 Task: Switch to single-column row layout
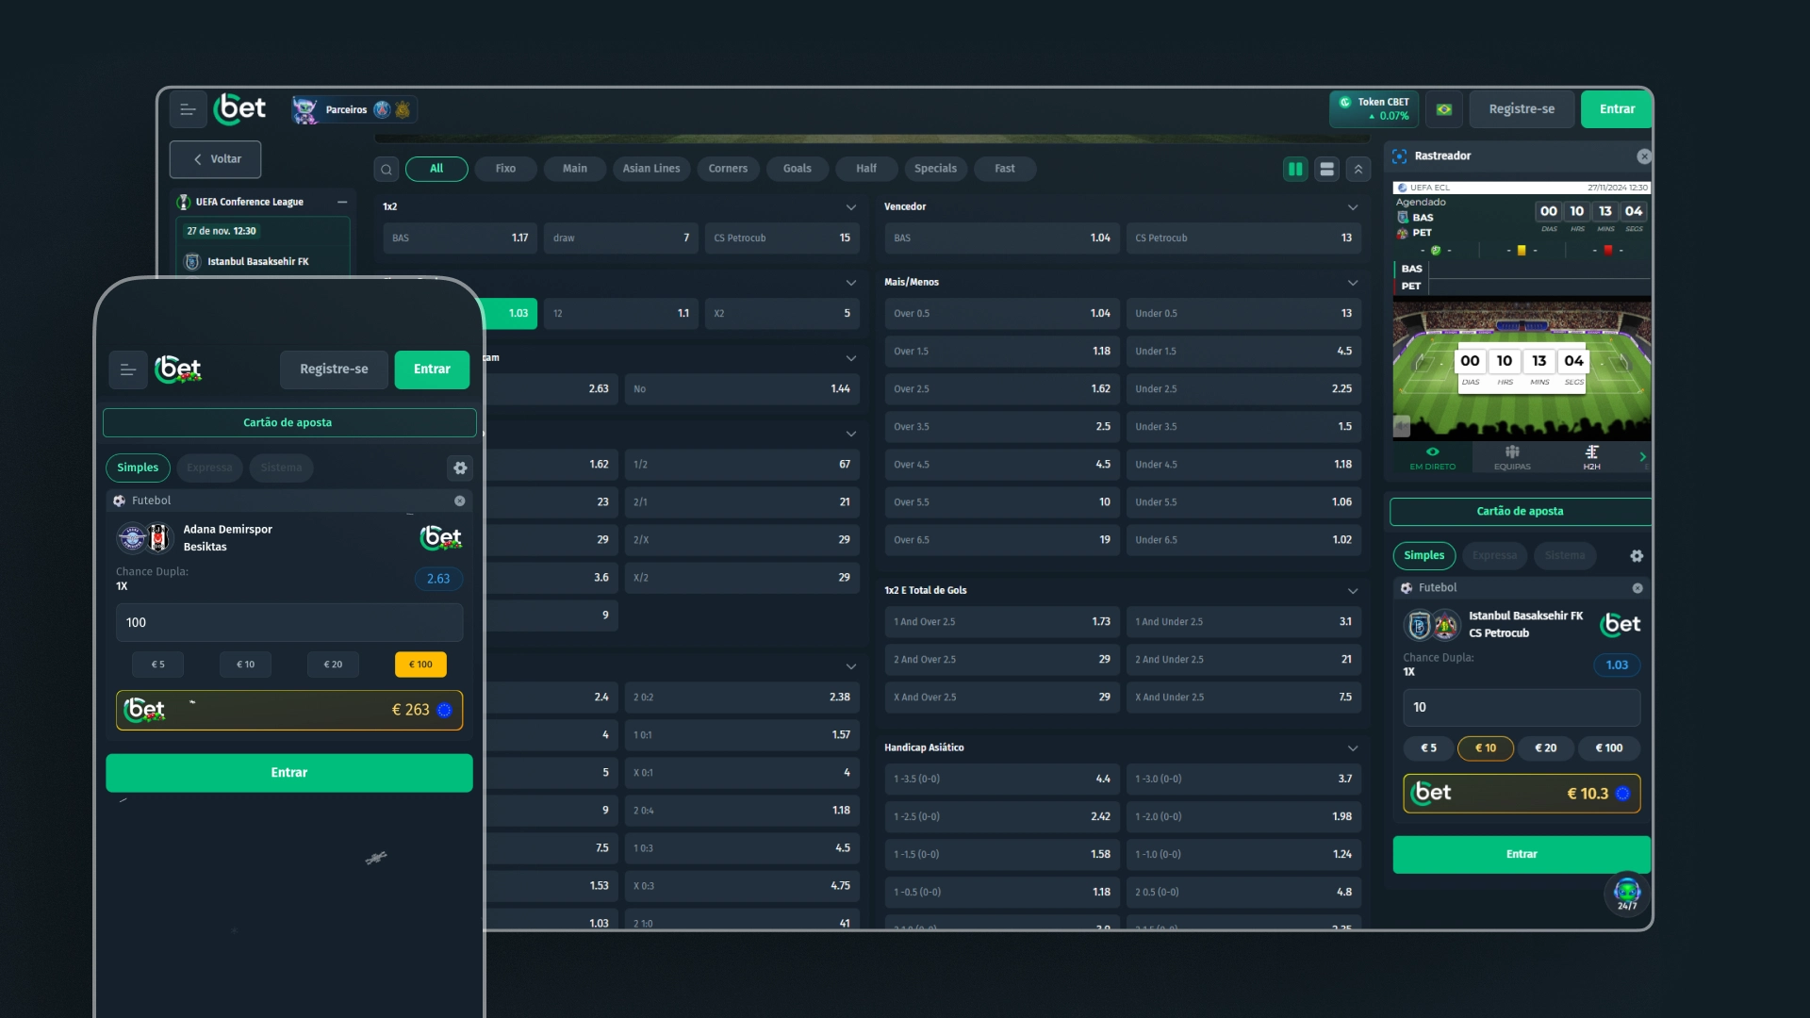click(x=1326, y=170)
